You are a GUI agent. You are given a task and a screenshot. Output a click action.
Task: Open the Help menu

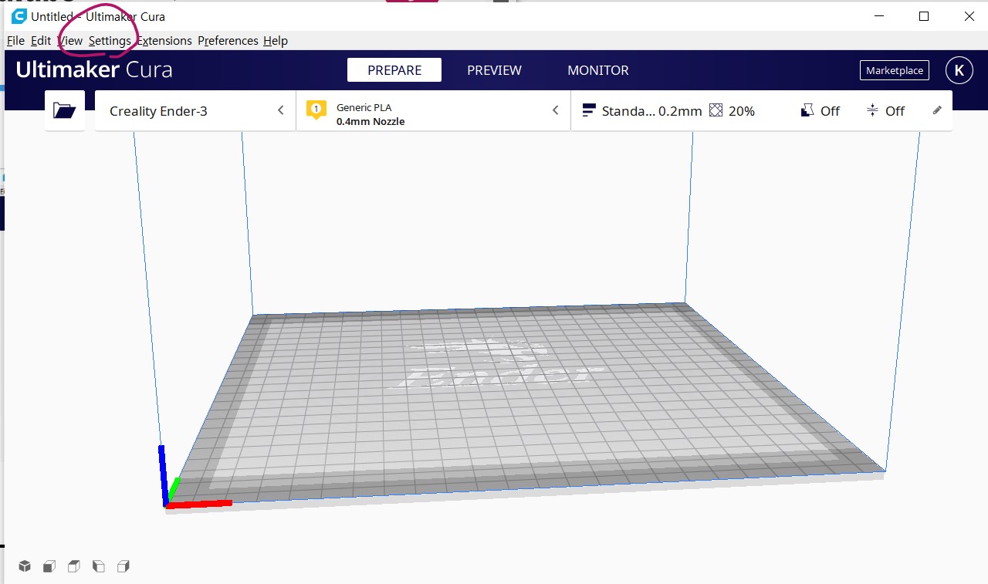pos(276,41)
